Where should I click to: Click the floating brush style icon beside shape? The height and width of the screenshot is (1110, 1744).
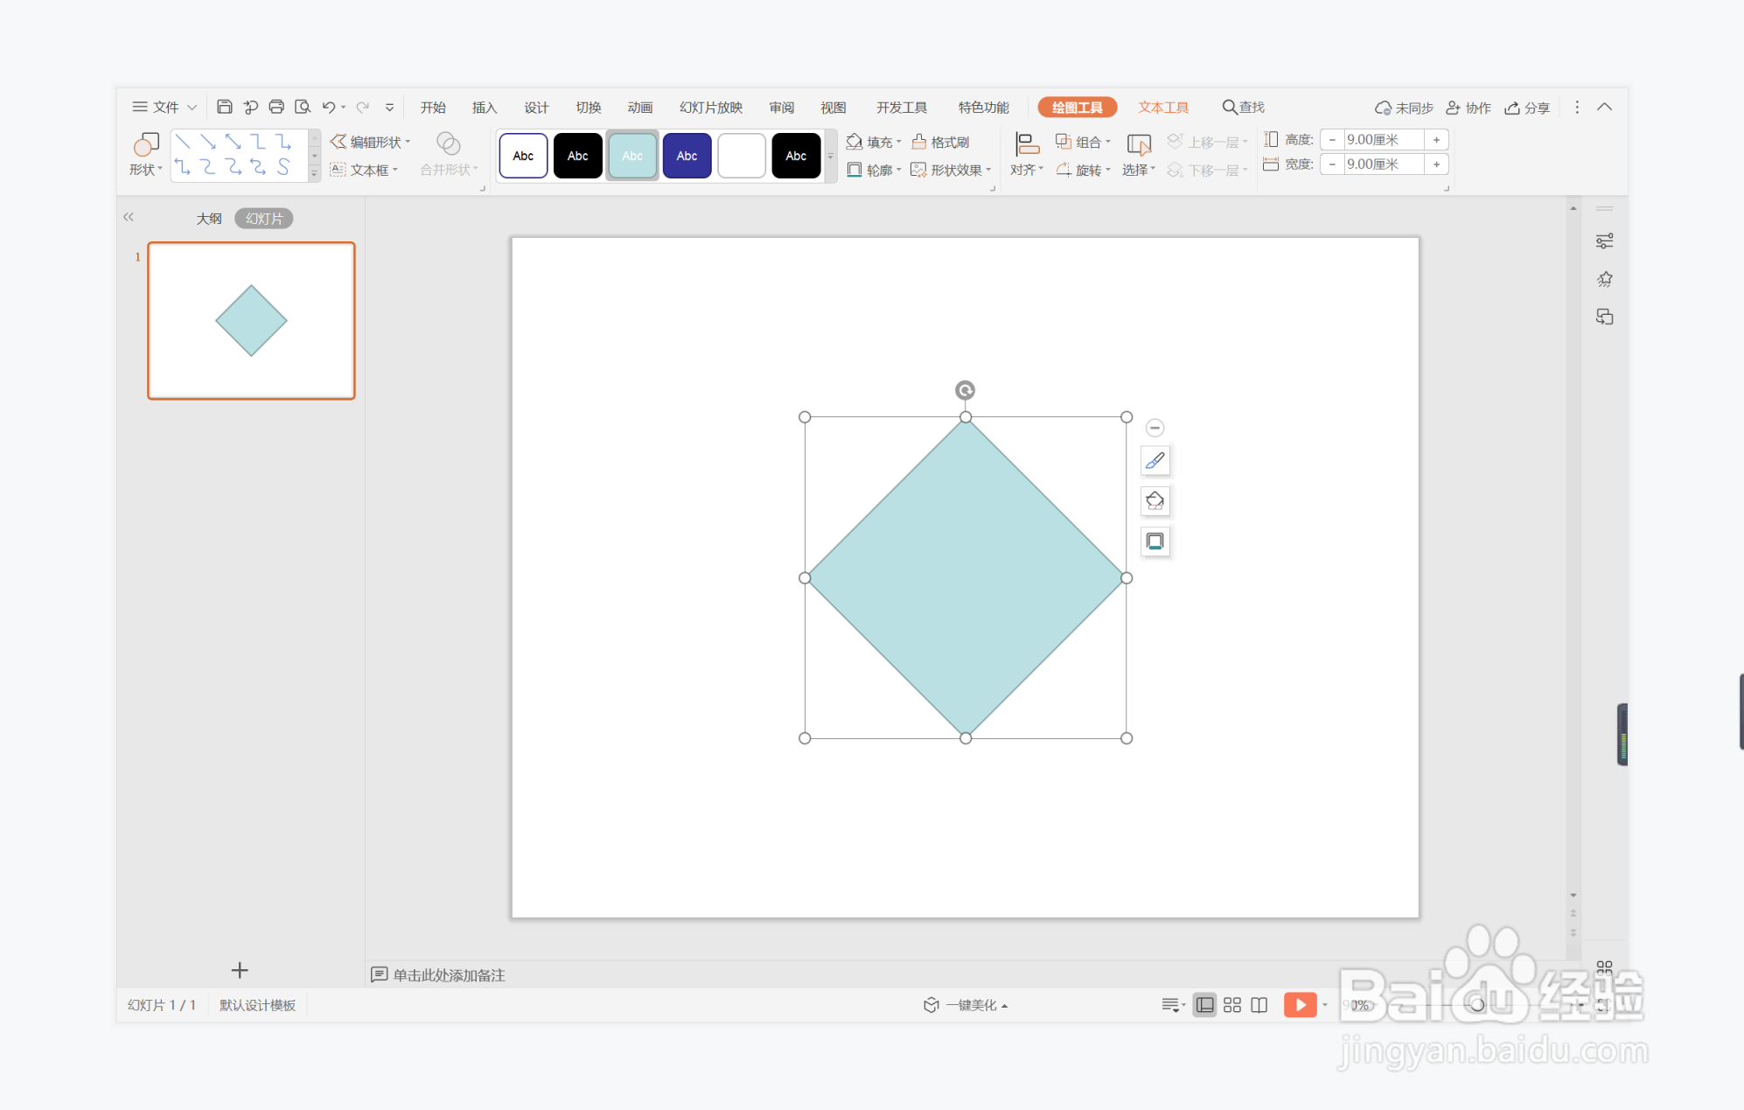1155,461
